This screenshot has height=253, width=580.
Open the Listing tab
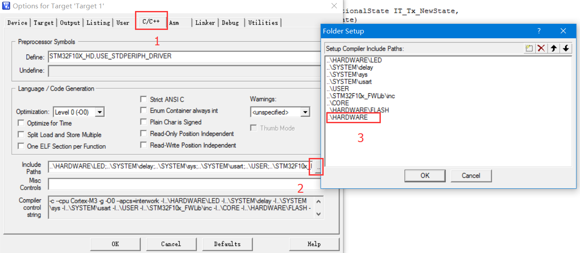click(x=98, y=22)
